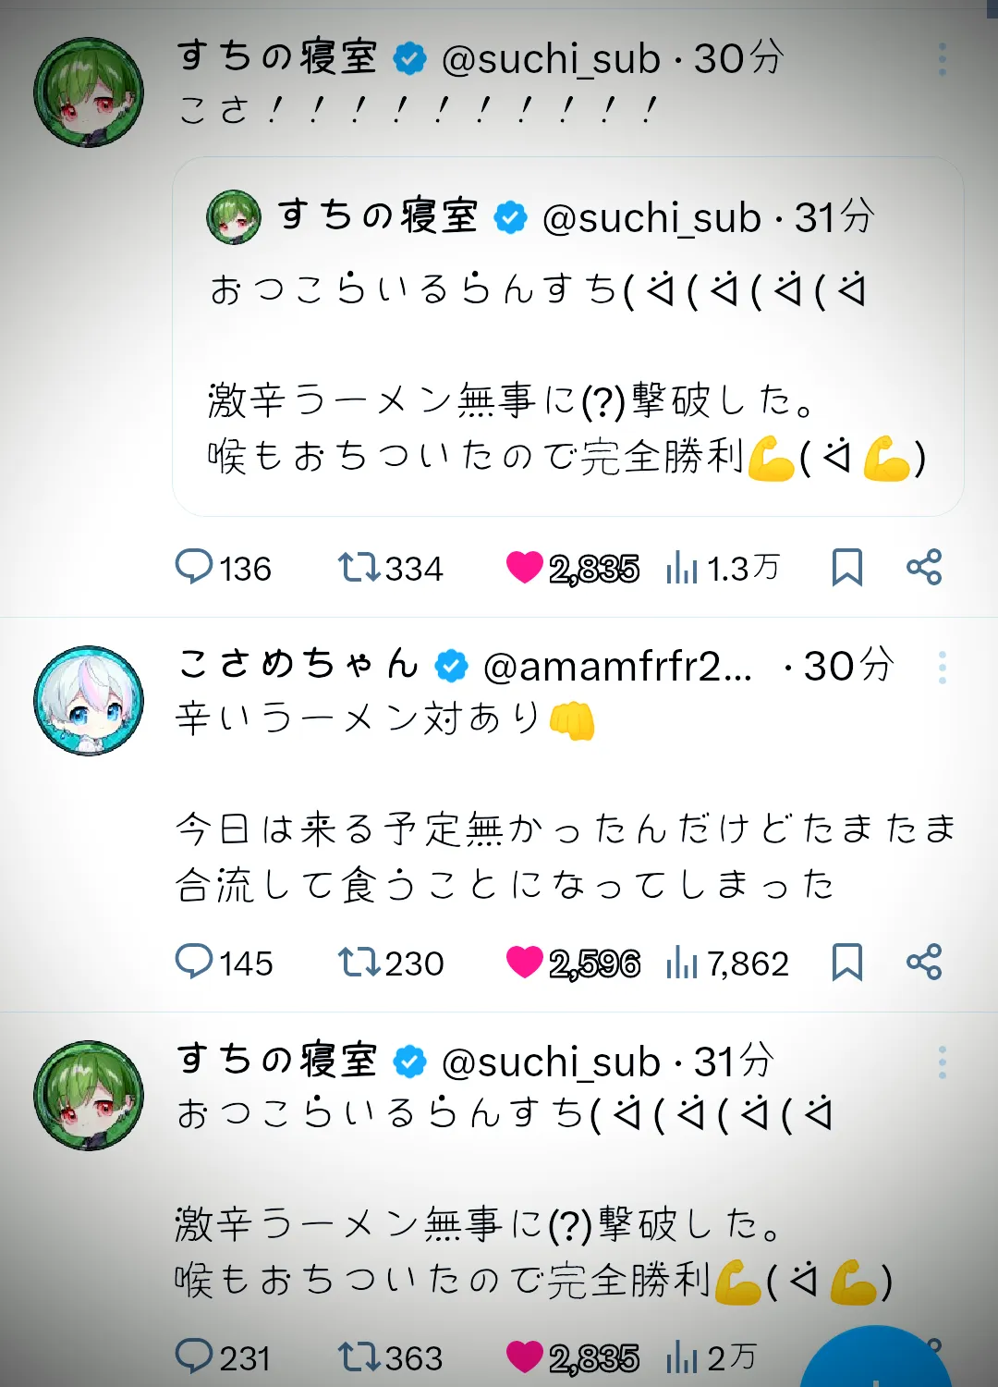Visit the @amamfrfr2... profile handle
This screenshot has width=998, height=1387.
tap(618, 666)
